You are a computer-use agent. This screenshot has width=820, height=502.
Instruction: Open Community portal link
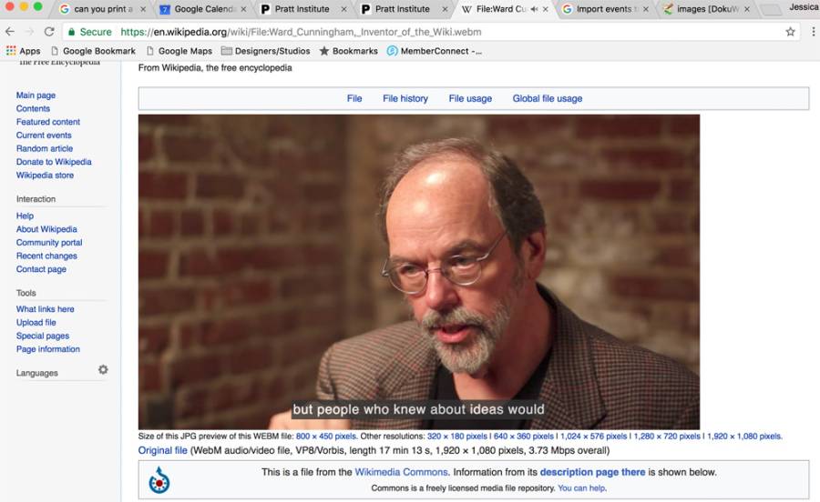point(49,243)
